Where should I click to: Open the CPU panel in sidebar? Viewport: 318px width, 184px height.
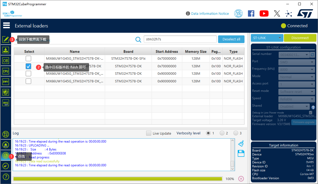[x=6, y=71]
